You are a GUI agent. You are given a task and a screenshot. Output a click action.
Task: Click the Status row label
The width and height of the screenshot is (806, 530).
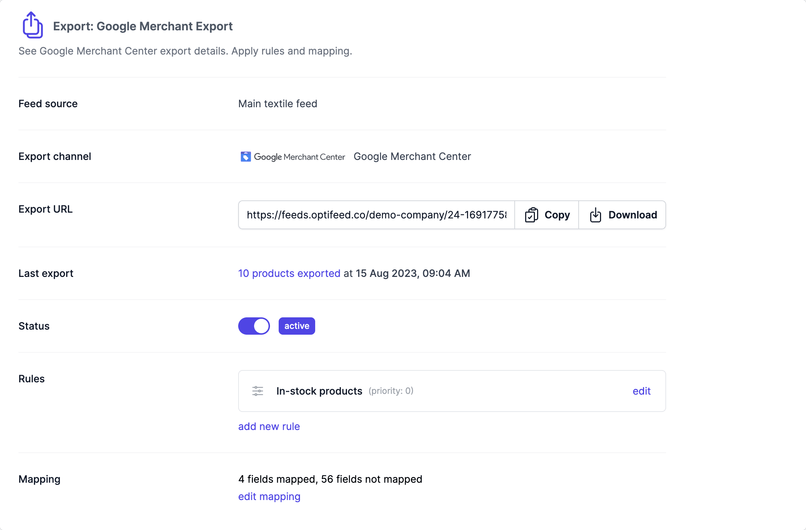(x=34, y=326)
